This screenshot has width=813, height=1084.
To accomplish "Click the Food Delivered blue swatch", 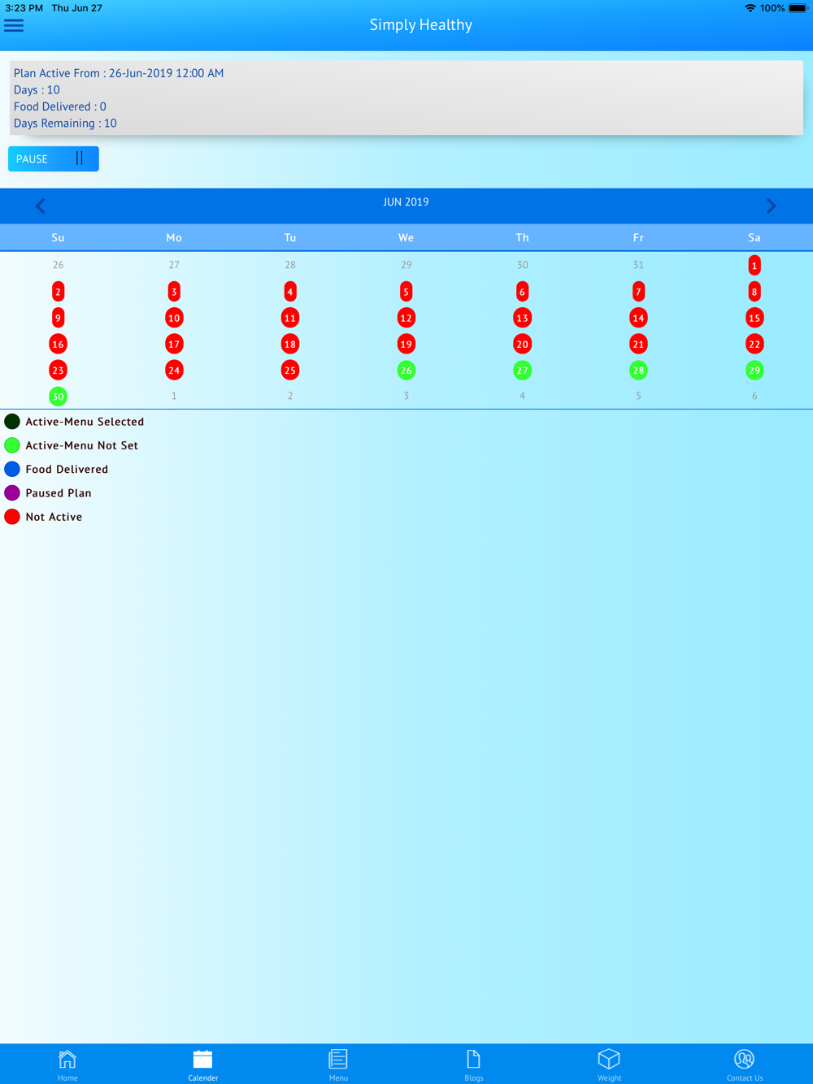I will [x=12, y=469].
